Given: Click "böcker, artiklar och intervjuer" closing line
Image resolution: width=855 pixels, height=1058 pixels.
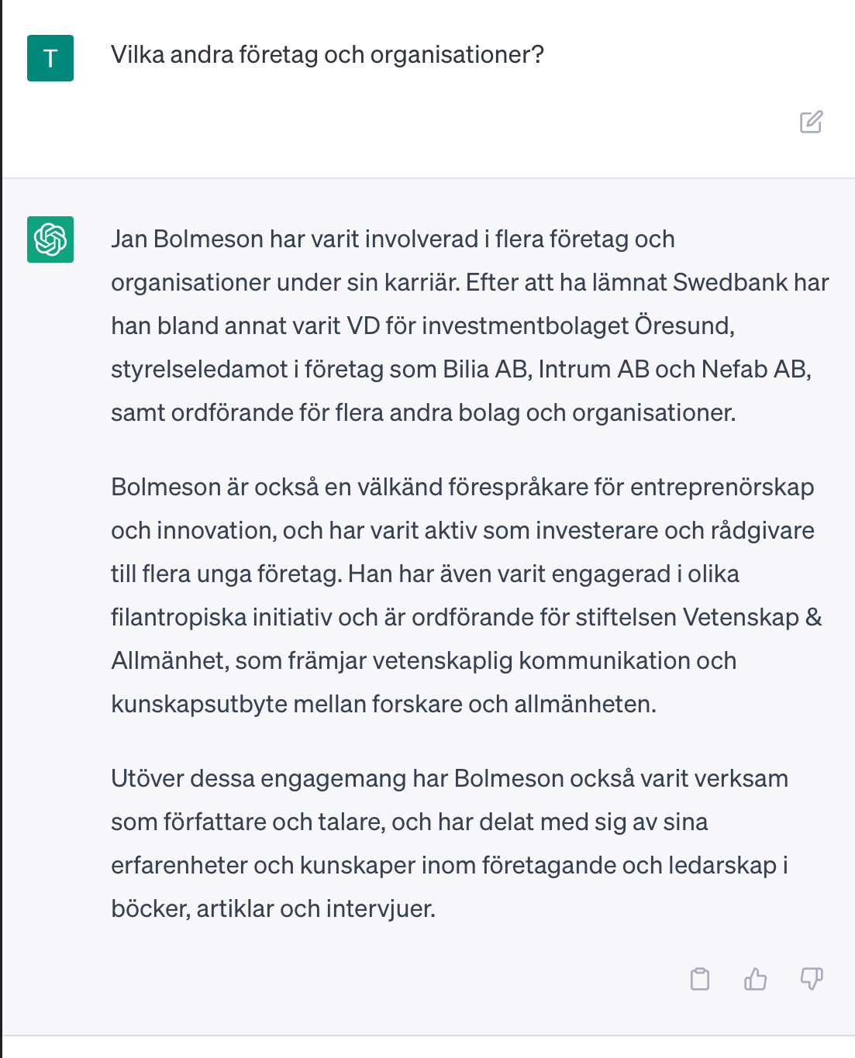Looking at the screenshot, I should (x=272, y=908).
